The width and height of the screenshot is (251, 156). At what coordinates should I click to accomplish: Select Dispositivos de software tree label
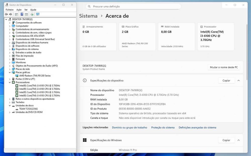(x=27, y=46)
